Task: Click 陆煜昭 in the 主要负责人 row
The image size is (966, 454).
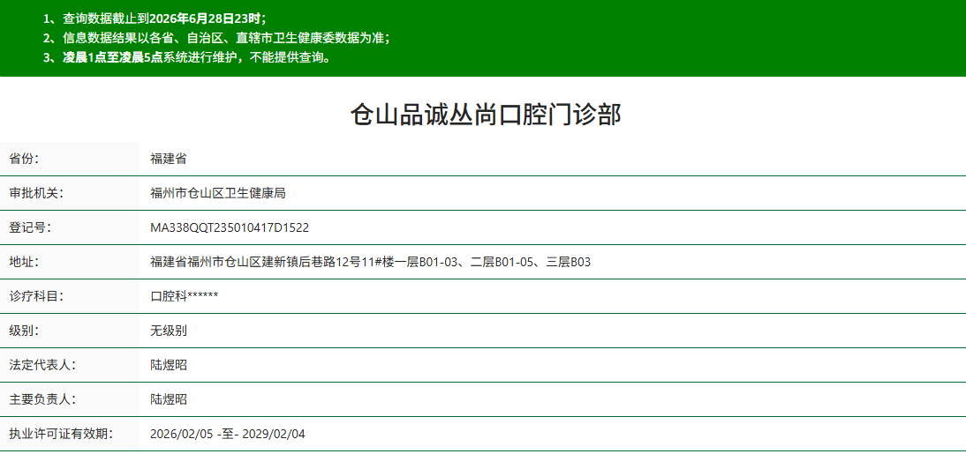Action: pyautogui.click(x=168, y=400)
